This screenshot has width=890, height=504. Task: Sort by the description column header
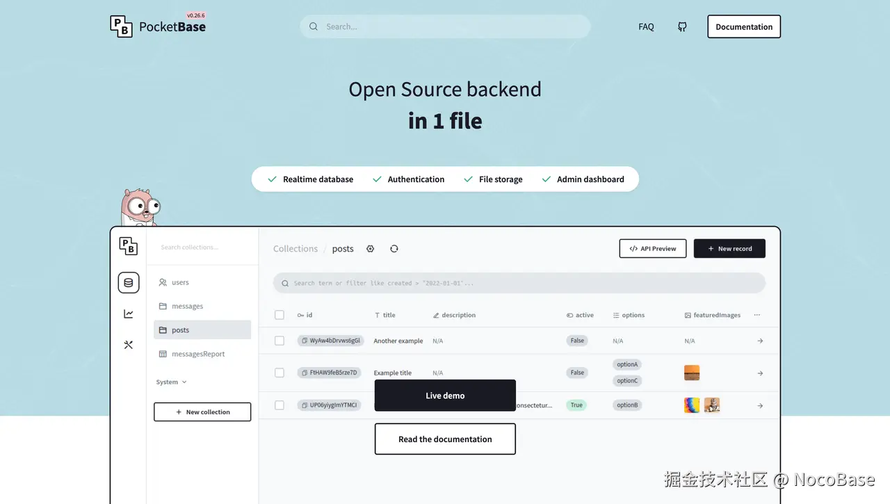coord(454,315)
